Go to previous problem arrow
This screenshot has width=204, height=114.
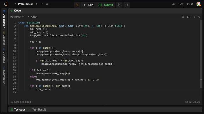click(x=37, y=4)
